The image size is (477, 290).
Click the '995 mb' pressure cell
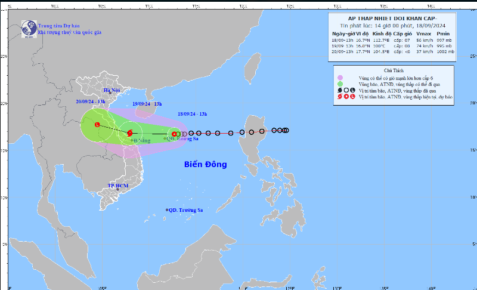[x=444, y=46]
